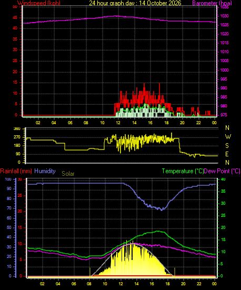Click barometer axis value 1030
This screenshot has width=241, height=290.
224,16
